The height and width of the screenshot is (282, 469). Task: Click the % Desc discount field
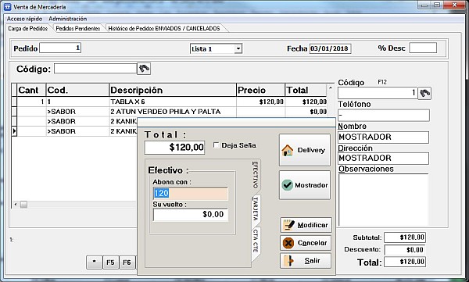[x=423, y=48]
